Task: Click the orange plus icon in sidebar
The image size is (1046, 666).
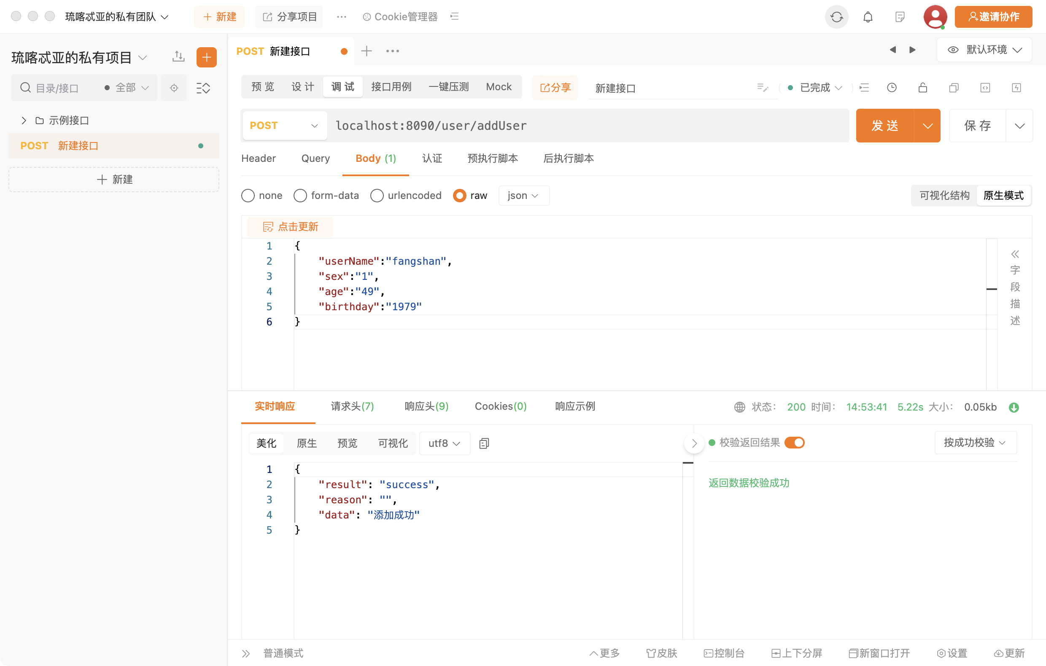Action: coord(206,57)
